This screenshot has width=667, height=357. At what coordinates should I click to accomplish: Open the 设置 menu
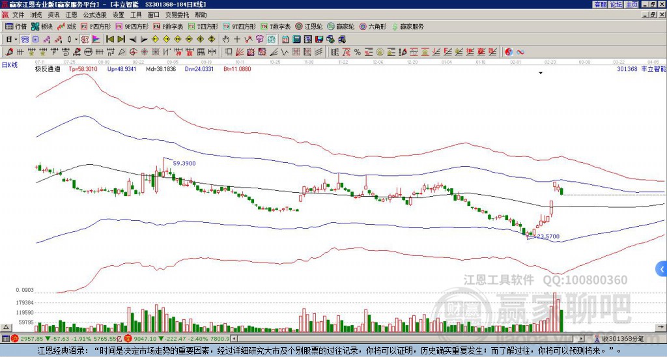pyautogui.click(x=119, y=15)
